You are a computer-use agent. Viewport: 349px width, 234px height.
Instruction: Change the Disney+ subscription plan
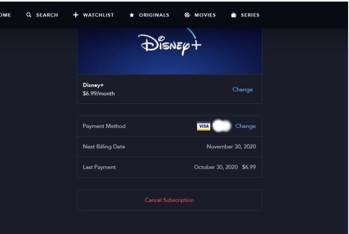coord(243,90)
